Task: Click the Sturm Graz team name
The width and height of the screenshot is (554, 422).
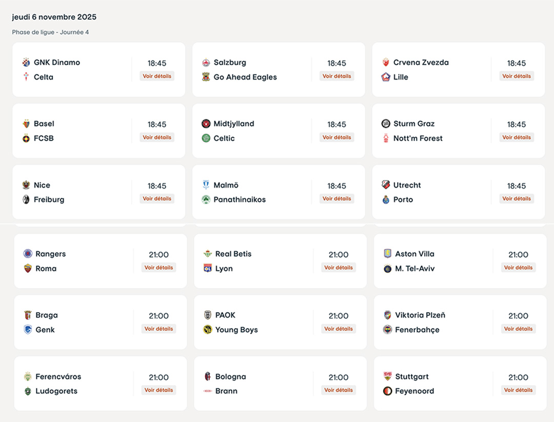Action: [x=414, y=124]
